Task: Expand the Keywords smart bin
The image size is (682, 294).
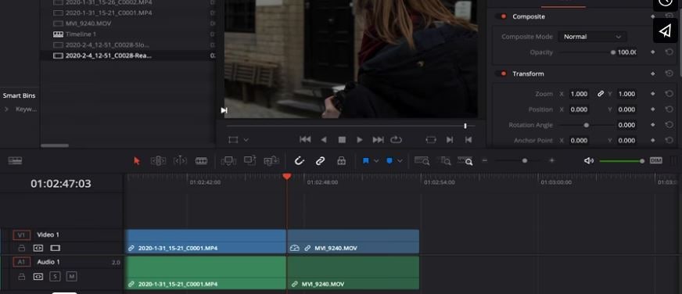Action: pos(6,109)
